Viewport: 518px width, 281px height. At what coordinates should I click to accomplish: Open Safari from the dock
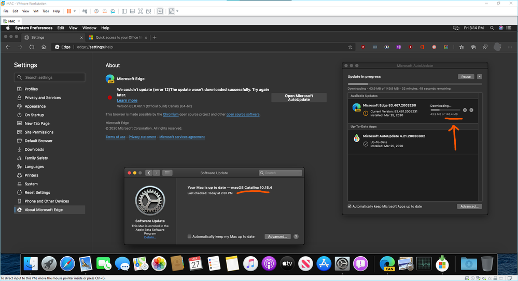(x=67, y=264)
